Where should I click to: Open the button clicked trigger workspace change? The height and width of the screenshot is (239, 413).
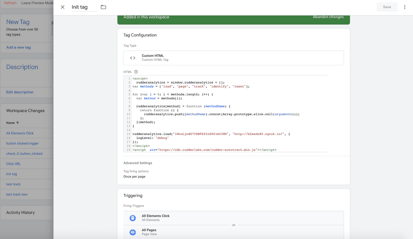click(x=22, y=144)
